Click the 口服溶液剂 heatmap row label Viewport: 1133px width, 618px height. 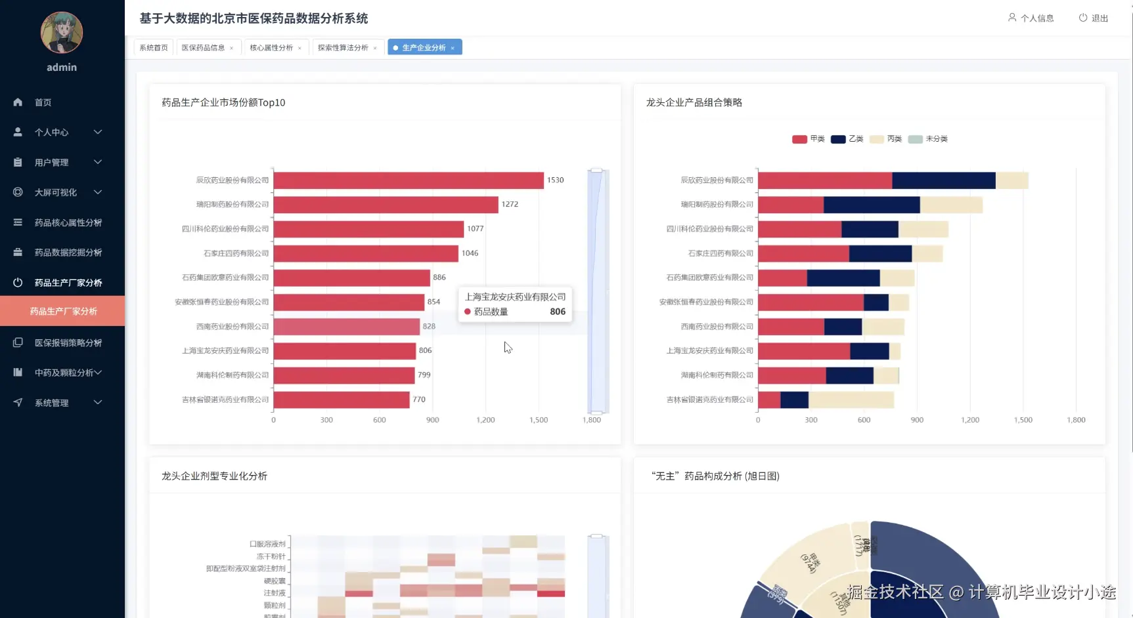[x=267, y=544]
